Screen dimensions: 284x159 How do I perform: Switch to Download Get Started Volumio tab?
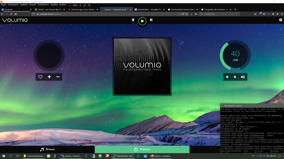(183, 9)
